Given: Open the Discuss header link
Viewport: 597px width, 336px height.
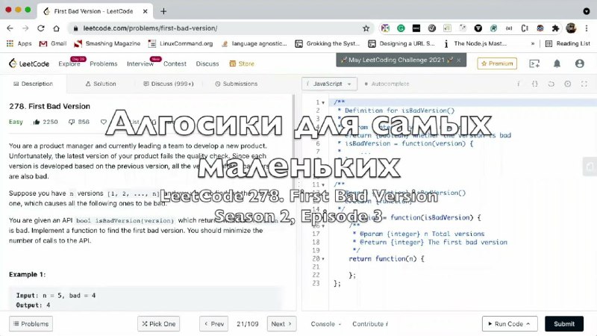Looking at the screenshot, I should [207, 63].
